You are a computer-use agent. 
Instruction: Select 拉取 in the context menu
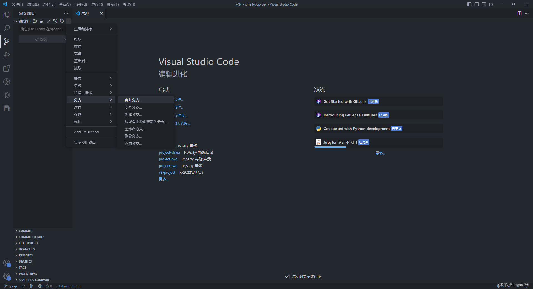(x=91, y=39)
